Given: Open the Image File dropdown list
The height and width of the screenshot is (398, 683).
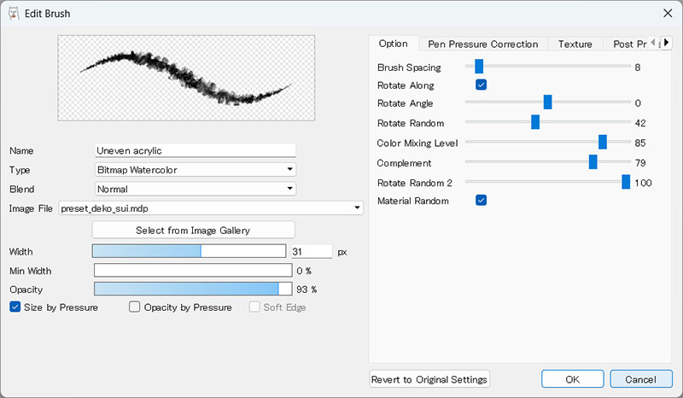Looking at the screenshot, I should click(211, 208).
